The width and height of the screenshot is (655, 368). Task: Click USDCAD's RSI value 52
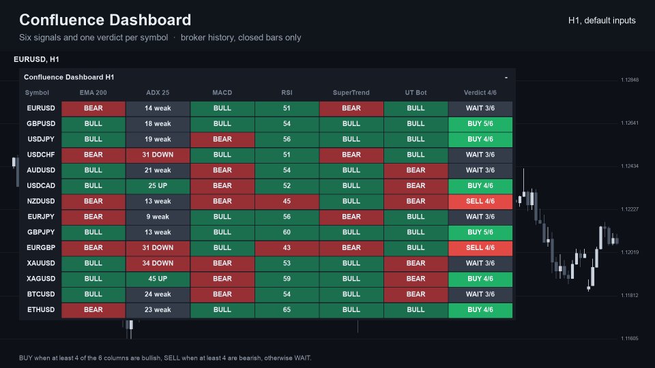click(x=287, y=185)
